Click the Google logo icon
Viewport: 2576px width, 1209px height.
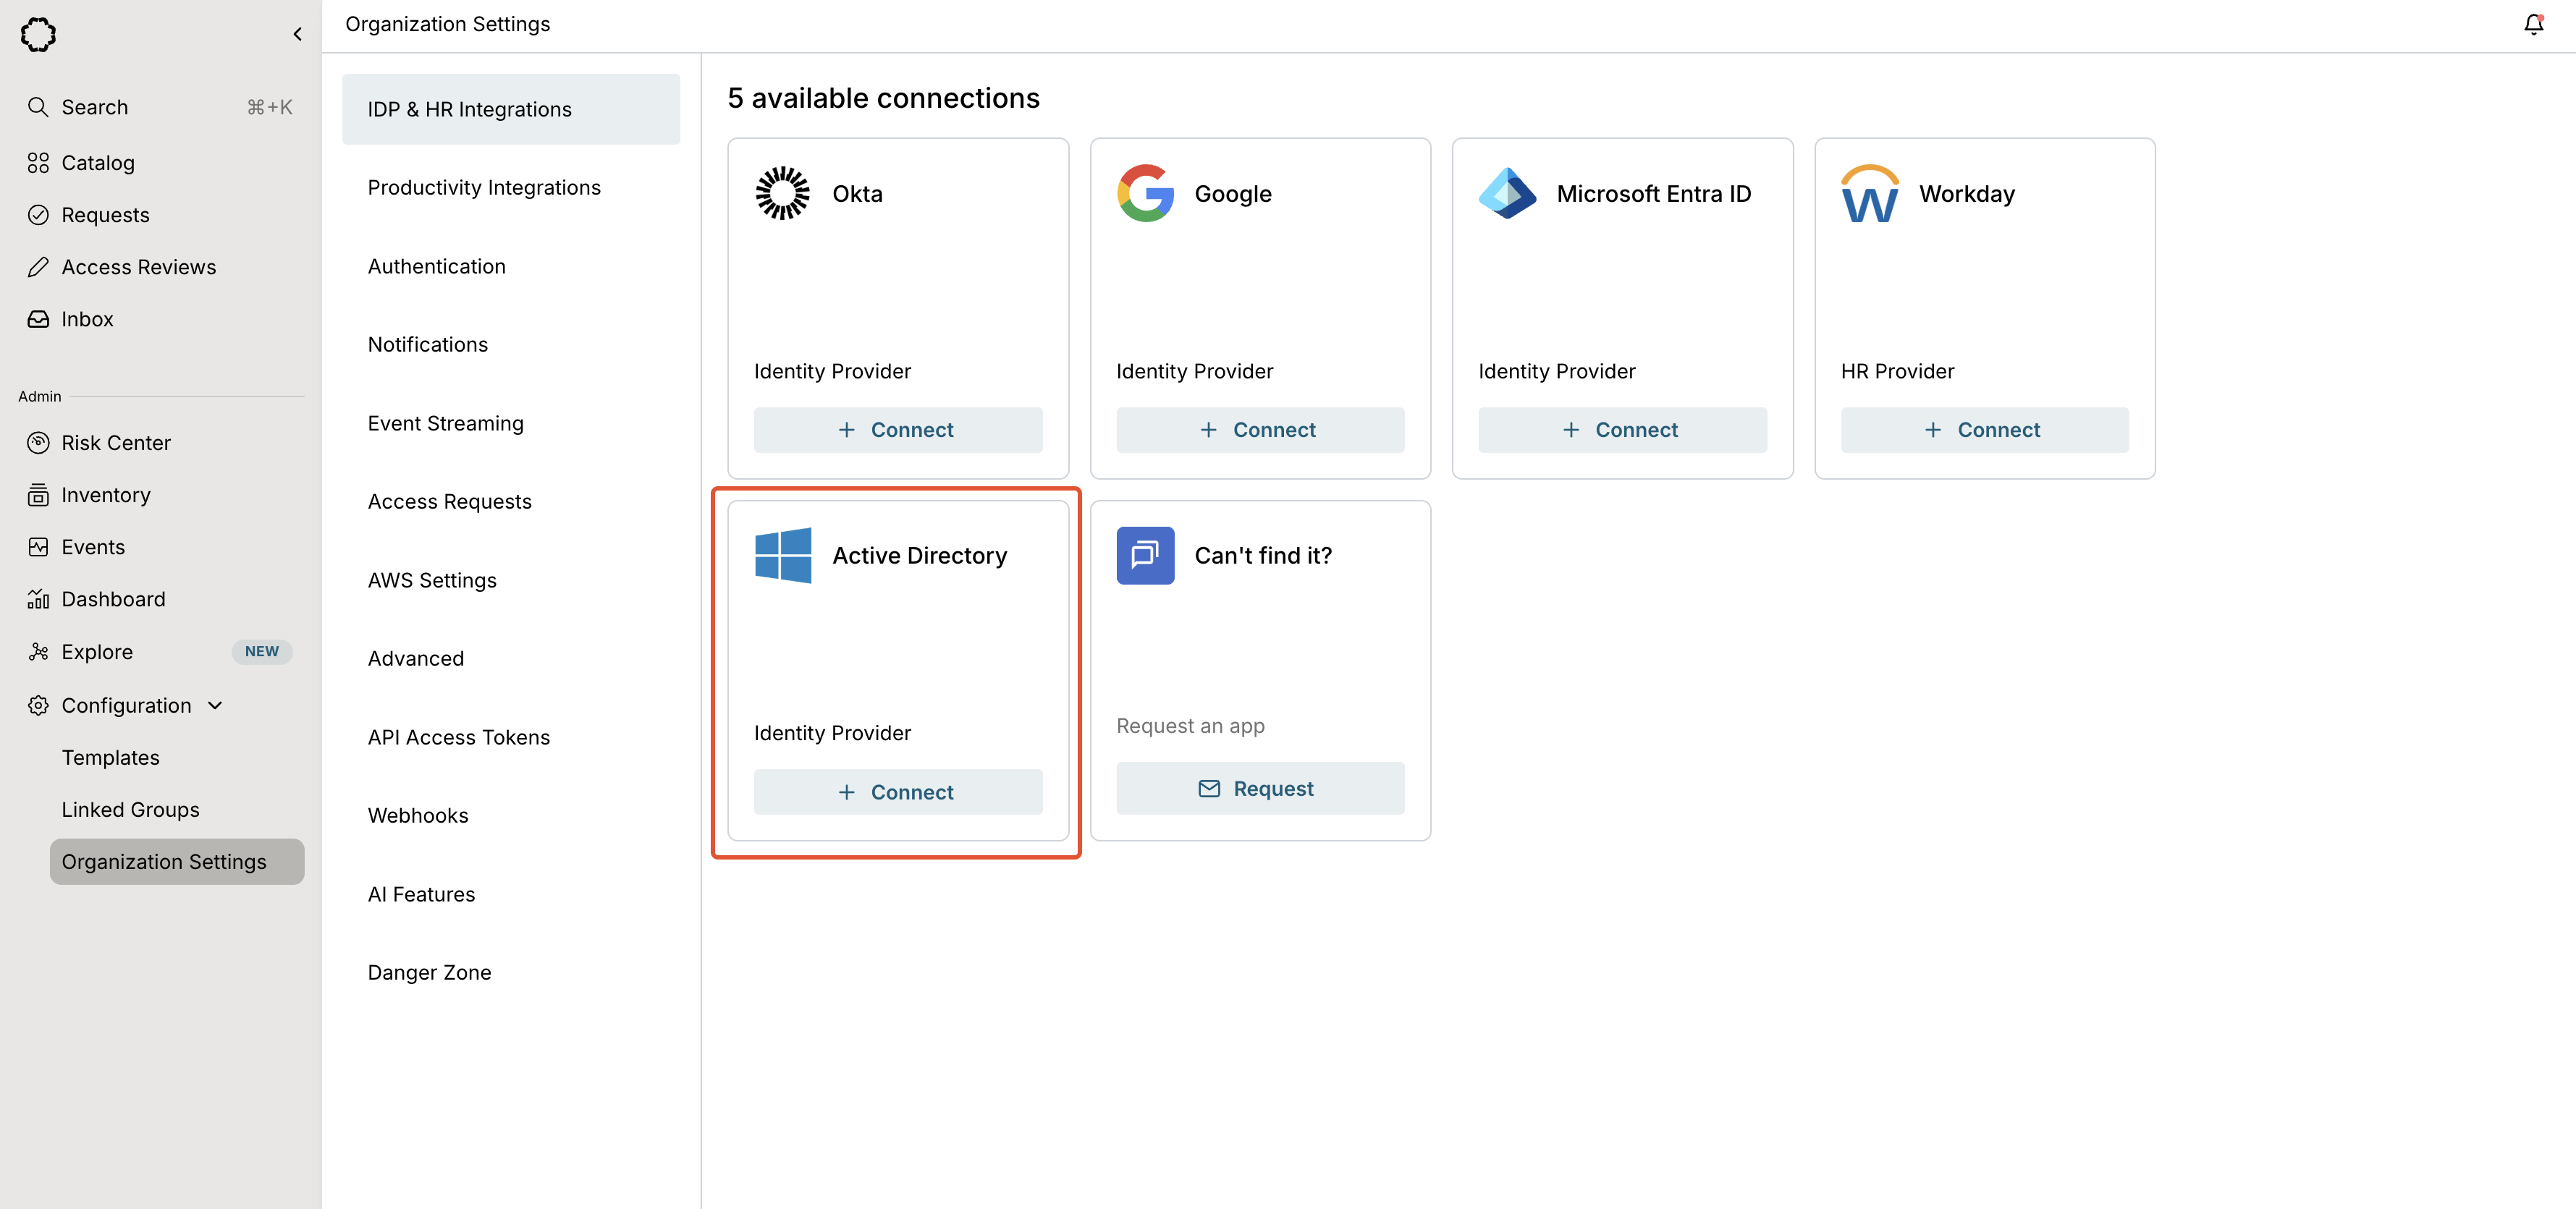click(x=1144, y=193)
